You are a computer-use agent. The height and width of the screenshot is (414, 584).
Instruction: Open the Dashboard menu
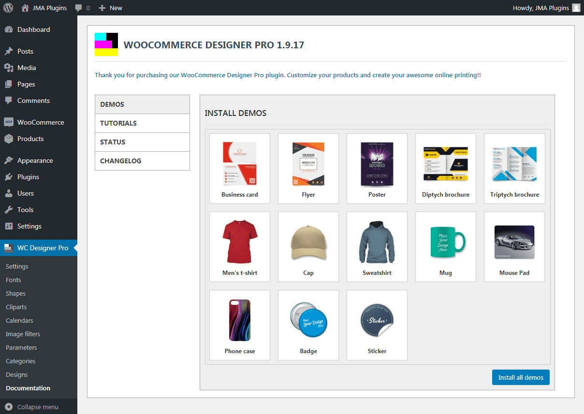pyautogui.click(x=39, y=29)
